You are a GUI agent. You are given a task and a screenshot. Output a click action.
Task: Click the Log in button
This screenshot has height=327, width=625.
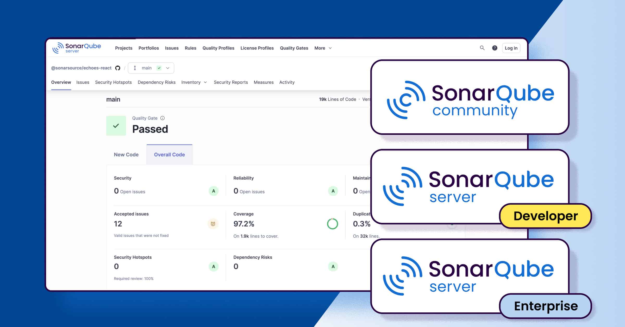pyautogui.click(x=511, y=48)
